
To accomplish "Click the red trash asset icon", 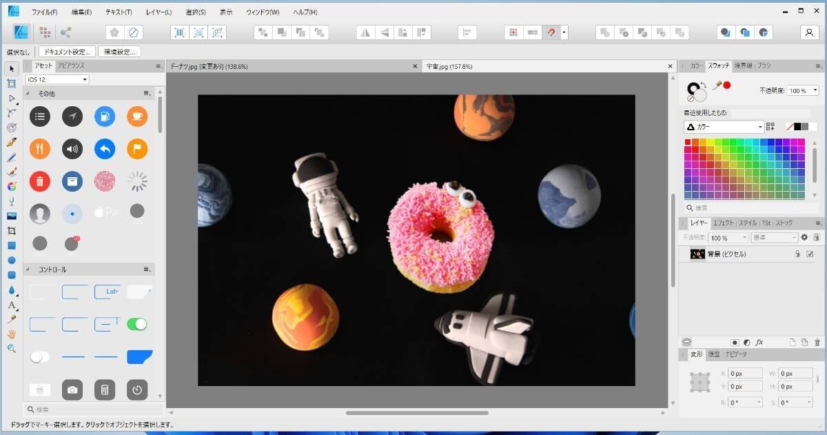I will click(x=40, y=181).
